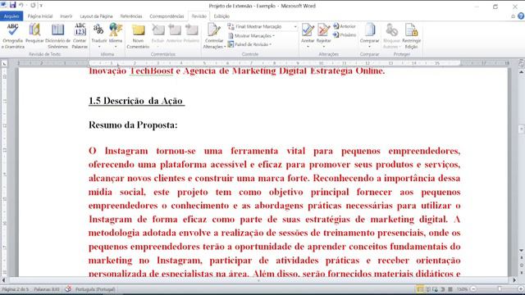Click the tab selector at ruler corner
This screenshot has width=525, height=295.
(x=4, y=64)
